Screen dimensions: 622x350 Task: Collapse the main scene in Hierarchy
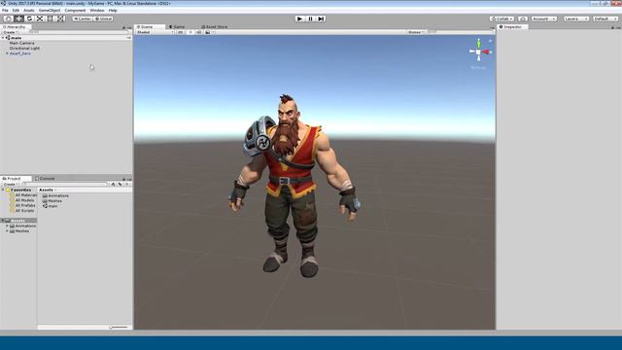(x=3, y=38)
